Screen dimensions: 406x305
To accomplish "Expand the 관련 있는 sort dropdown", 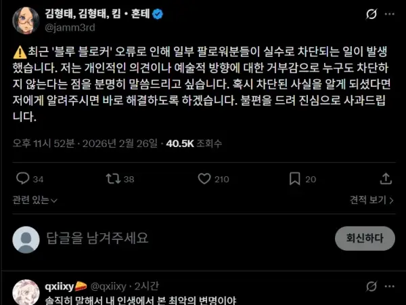I will coord(35,200).
